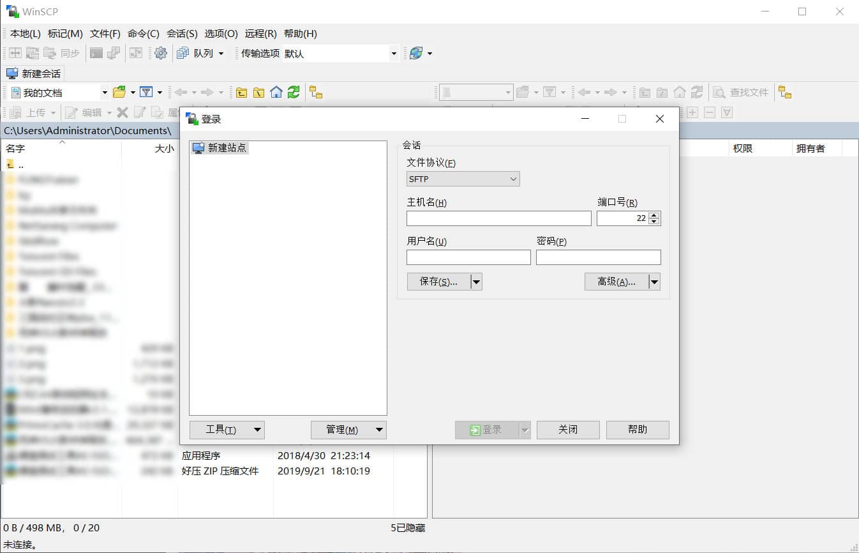The image size is (859, 553).
Task: Click the remote unselect-files minus icon
Action: pos(710,112)
